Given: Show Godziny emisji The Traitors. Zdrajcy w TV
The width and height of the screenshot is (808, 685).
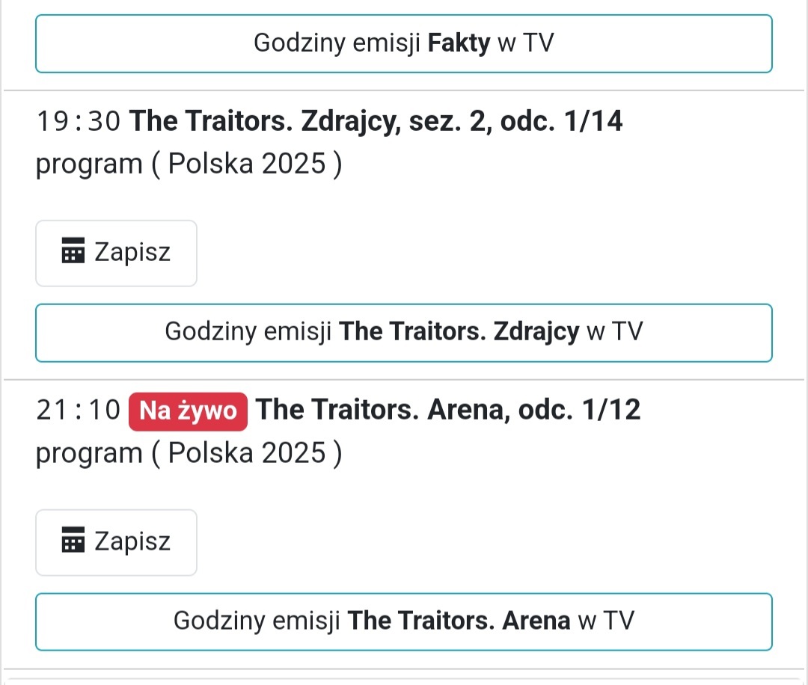Looking at the screenshot, I should 404,332.
